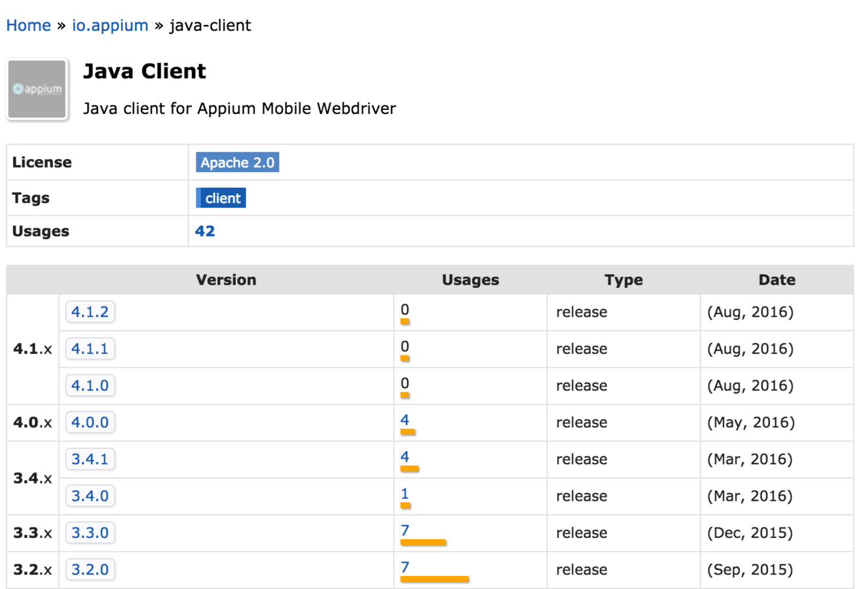Viewport: 865px width, 589px height.
Task: Click the Usages column header
Action: point(470,280)
